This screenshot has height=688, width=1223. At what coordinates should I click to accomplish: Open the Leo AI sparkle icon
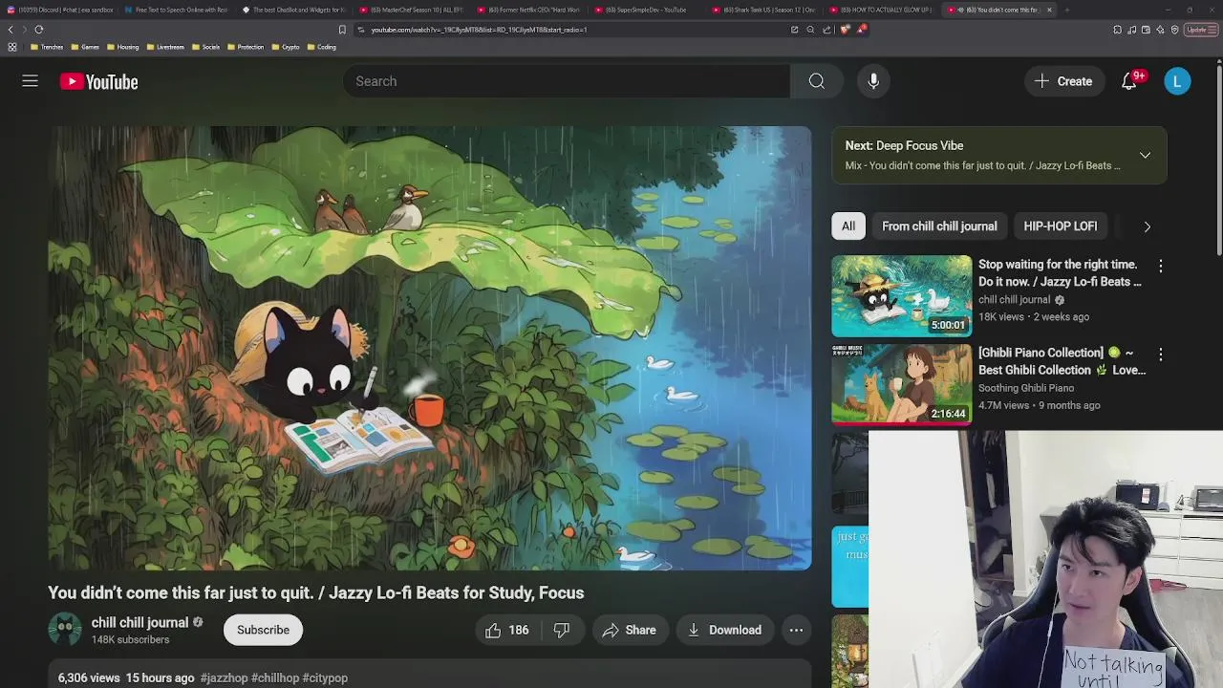tap(1160, 30)
